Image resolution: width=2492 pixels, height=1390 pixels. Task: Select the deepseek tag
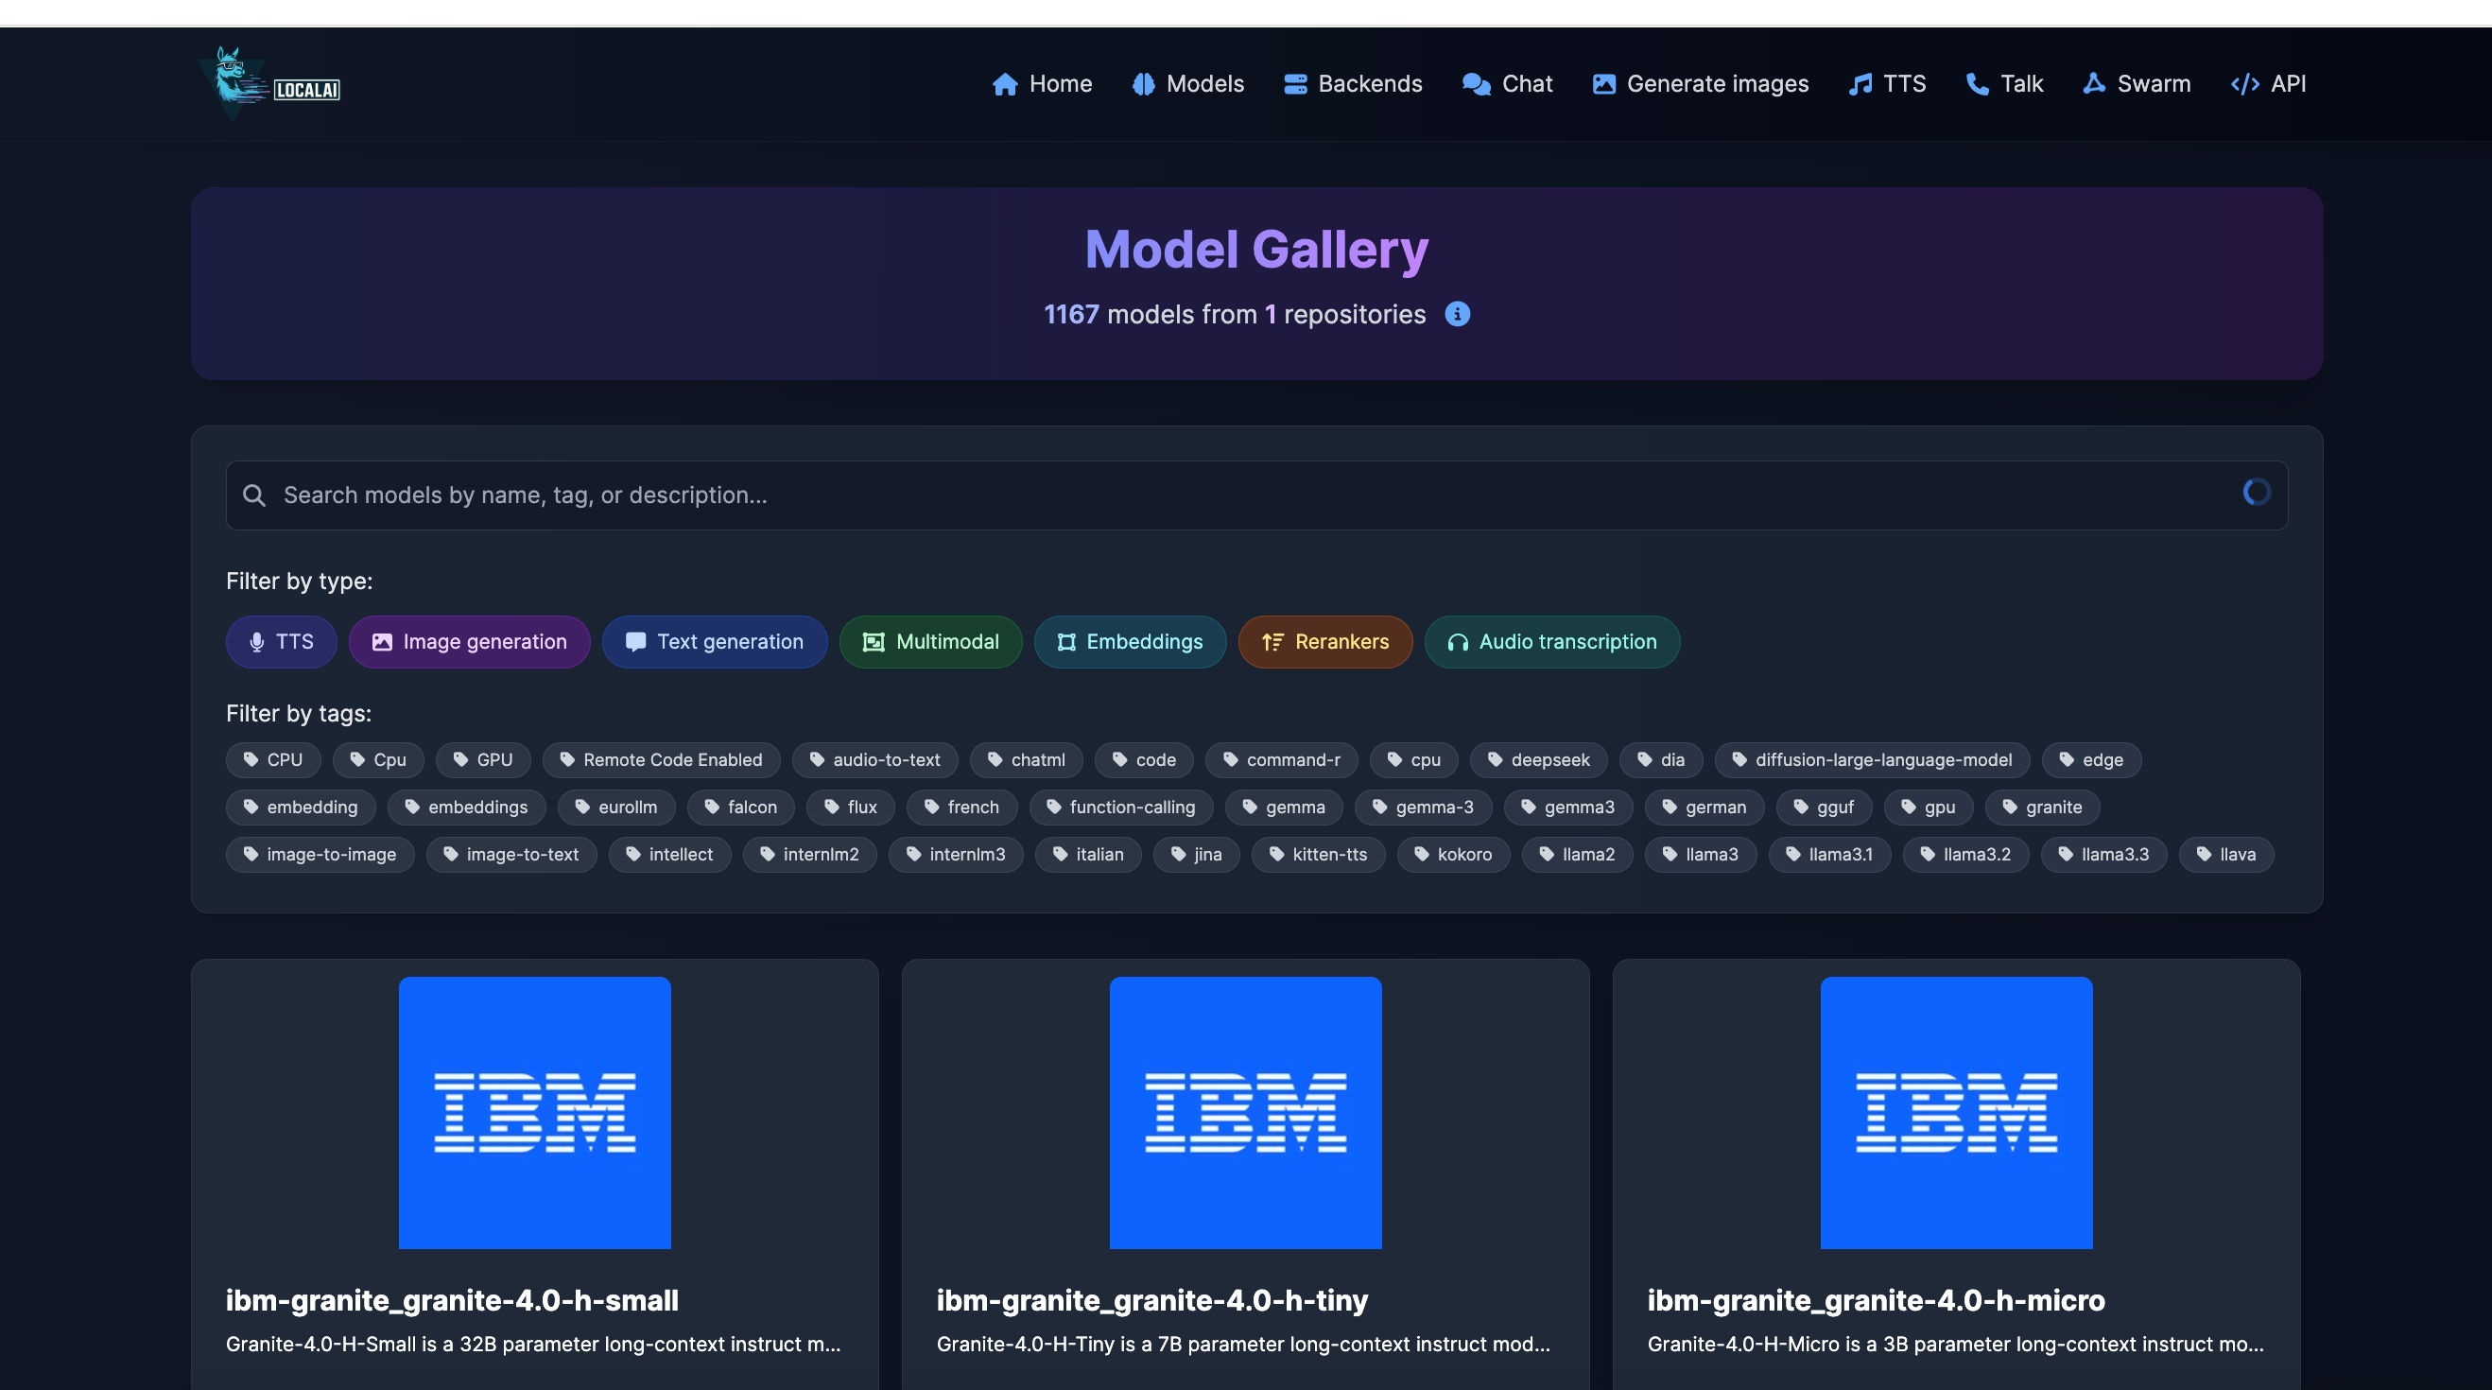point(1539,760)
